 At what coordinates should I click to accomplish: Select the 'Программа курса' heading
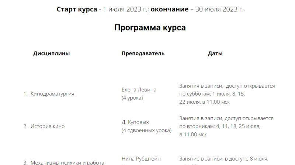point(150,27)
